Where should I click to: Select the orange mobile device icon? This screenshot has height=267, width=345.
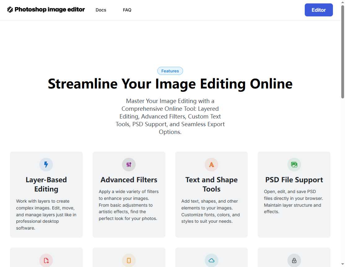(129, 260)
